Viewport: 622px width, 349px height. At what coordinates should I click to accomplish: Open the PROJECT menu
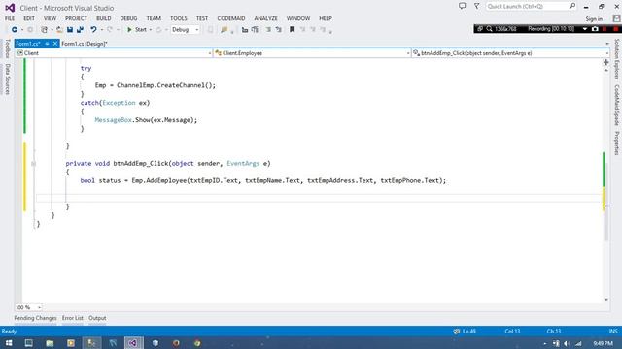click(76, 18)
